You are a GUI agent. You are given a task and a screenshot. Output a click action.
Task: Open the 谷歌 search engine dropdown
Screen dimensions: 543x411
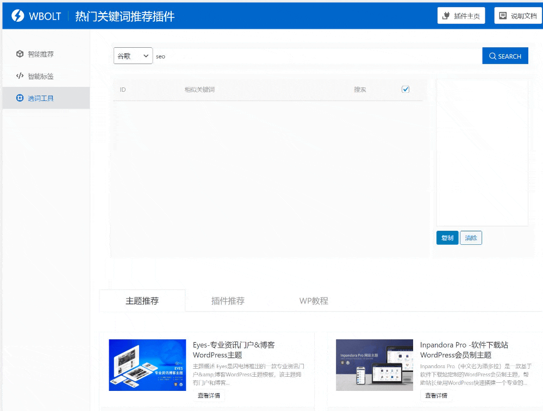pos(133,55)
